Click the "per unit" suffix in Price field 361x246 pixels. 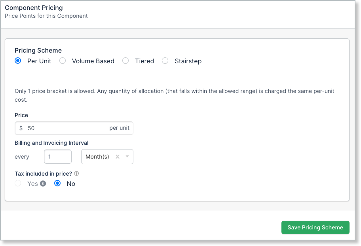point(120,128)
